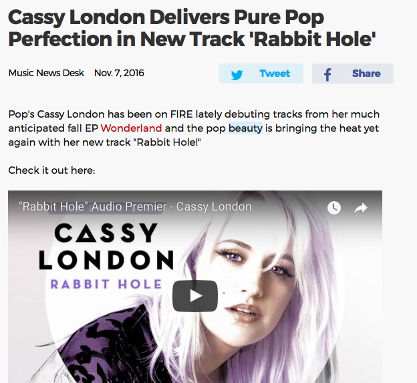This screenshot has width=417, height=383.
Task: Click the CASSY LONDON cover logo text
Action: tap(106, 246)
